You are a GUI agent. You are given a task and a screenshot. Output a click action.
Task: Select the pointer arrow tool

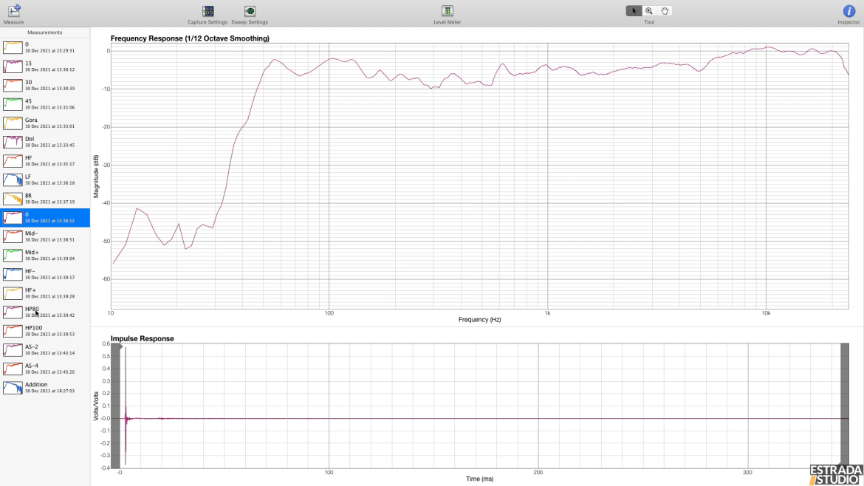point(634,10)
